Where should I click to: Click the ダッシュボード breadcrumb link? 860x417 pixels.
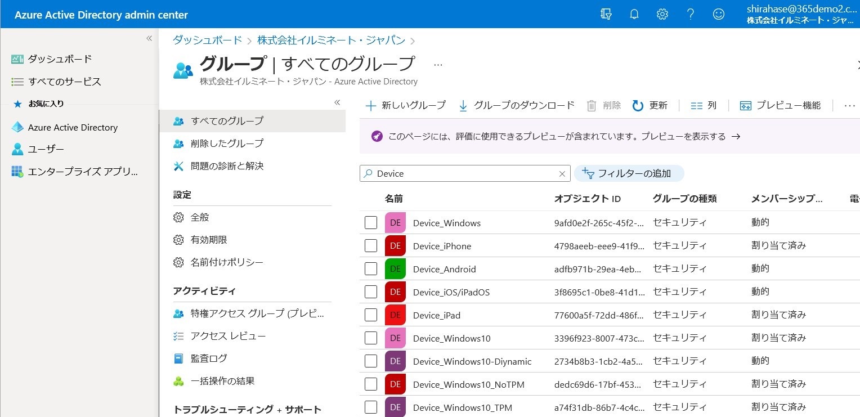[207, 41]
